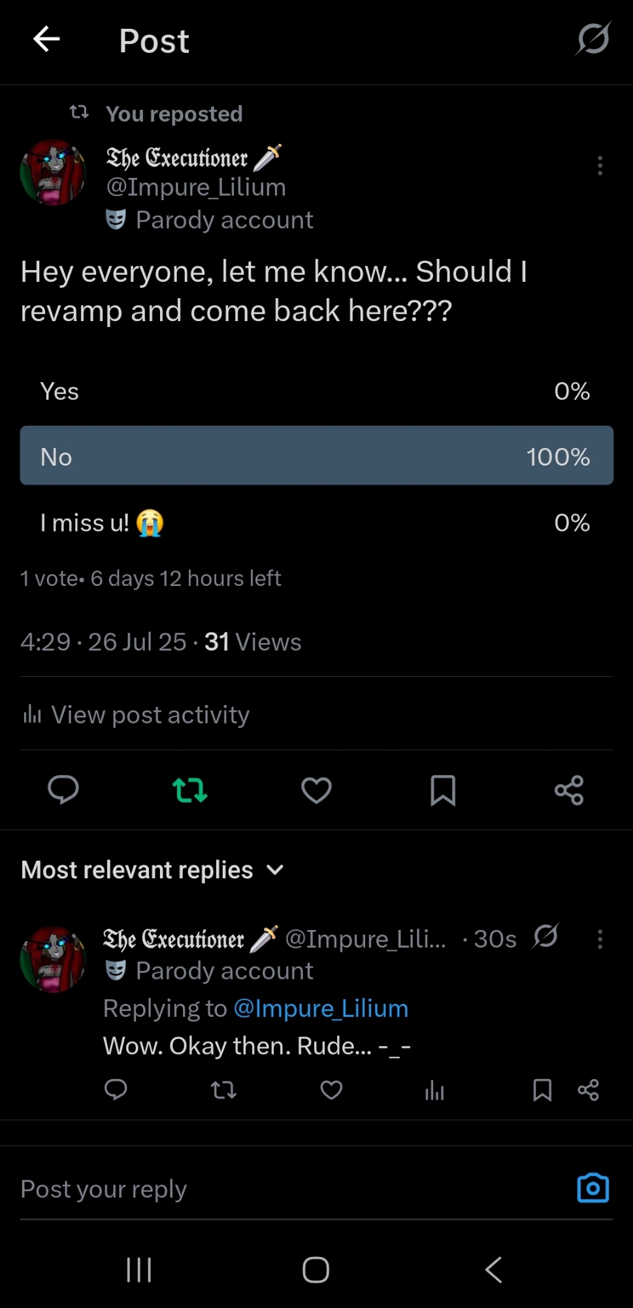Viewport: 633px width, 1308px height.
Task: Open main post's three-dot menu
Action: click(600, 165)
